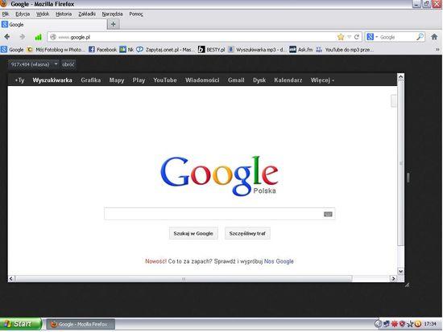Open the Zakładki menu
The width and height of the screenshot is (443, 332).
[x=87, y=14]
